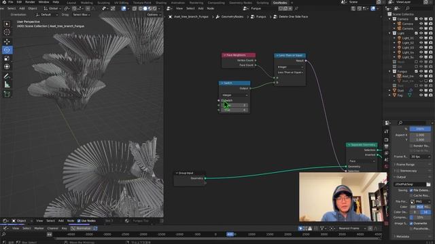Open the Select Box drag dropdown
435x244 pixels.
coord(82,15)
